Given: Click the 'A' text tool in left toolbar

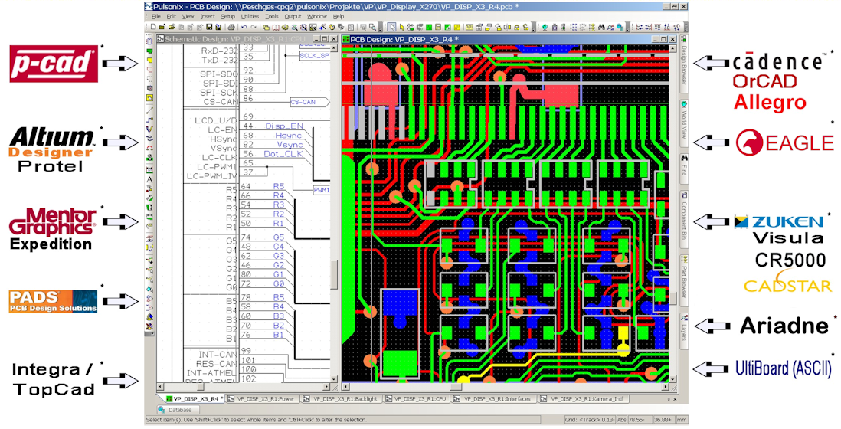Looking at the screenshot, I should pos(149,179).
